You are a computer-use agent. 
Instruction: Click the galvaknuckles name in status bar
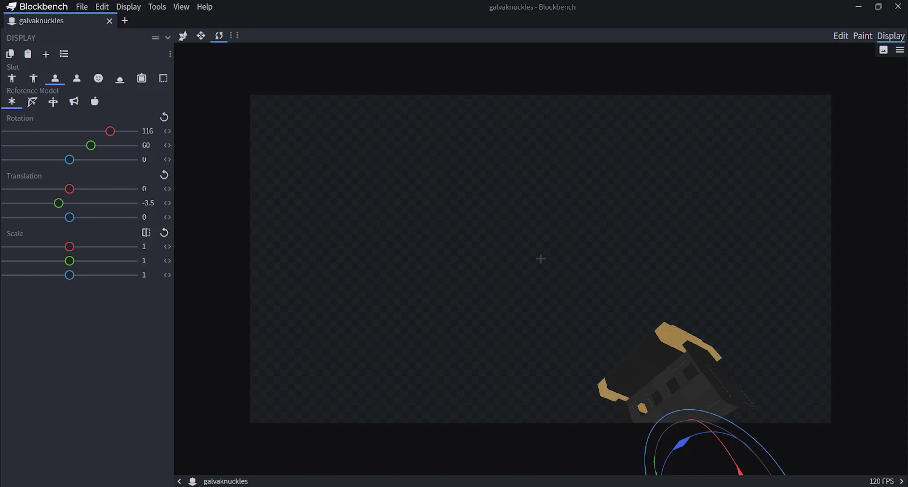coord(226,481)
